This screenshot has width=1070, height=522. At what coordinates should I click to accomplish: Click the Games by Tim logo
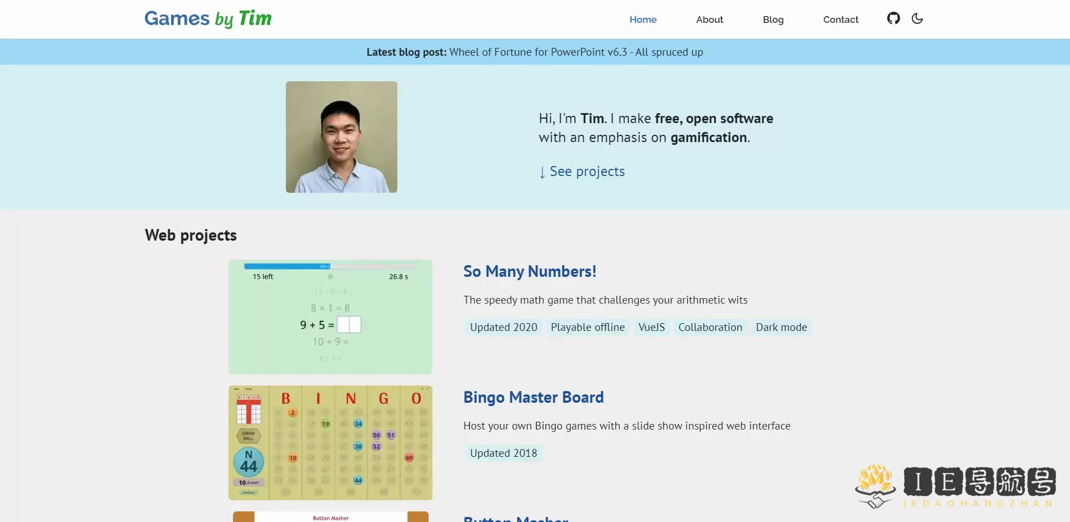pos(208,18)
